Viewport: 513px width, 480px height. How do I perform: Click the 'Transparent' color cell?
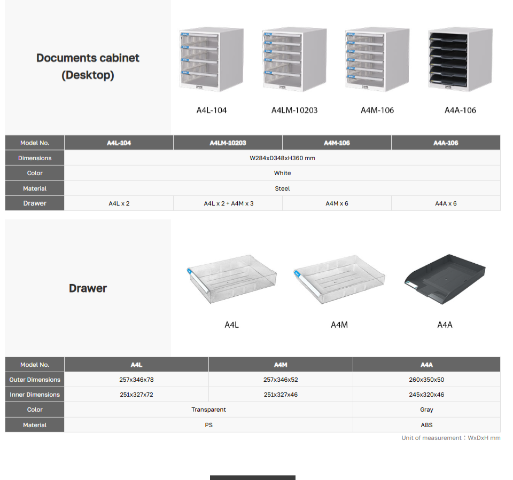[208, 410]
